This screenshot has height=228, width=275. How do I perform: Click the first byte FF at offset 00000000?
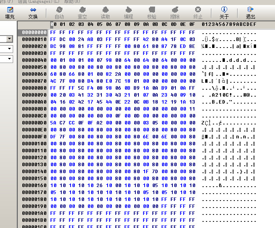pyautogui.click(x=53, y=32)
